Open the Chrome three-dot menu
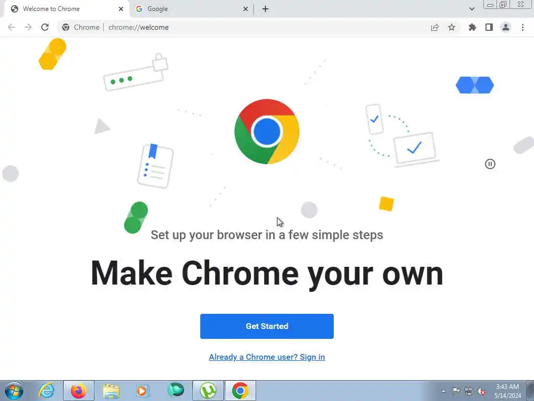Viewport: 534px width, 401px height. point(523,27)
